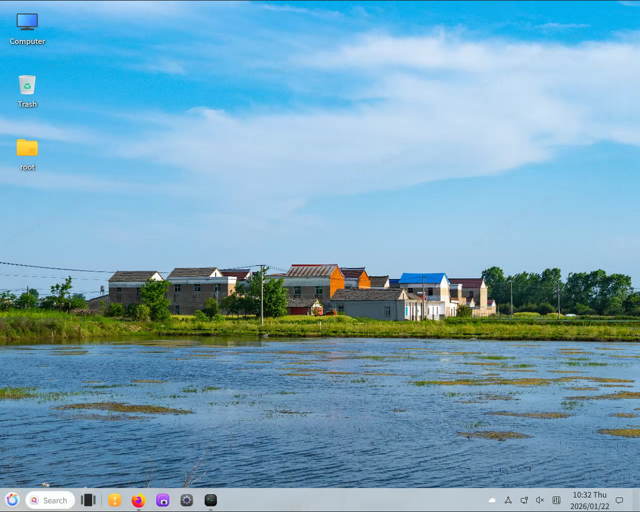Launch the Firefox browser
640x512 pixels.
138,500
